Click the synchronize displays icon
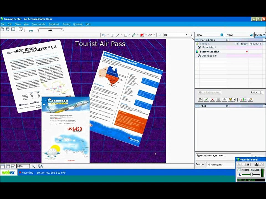The width and height of the screenshot is (266, 199). pos(40,166)
